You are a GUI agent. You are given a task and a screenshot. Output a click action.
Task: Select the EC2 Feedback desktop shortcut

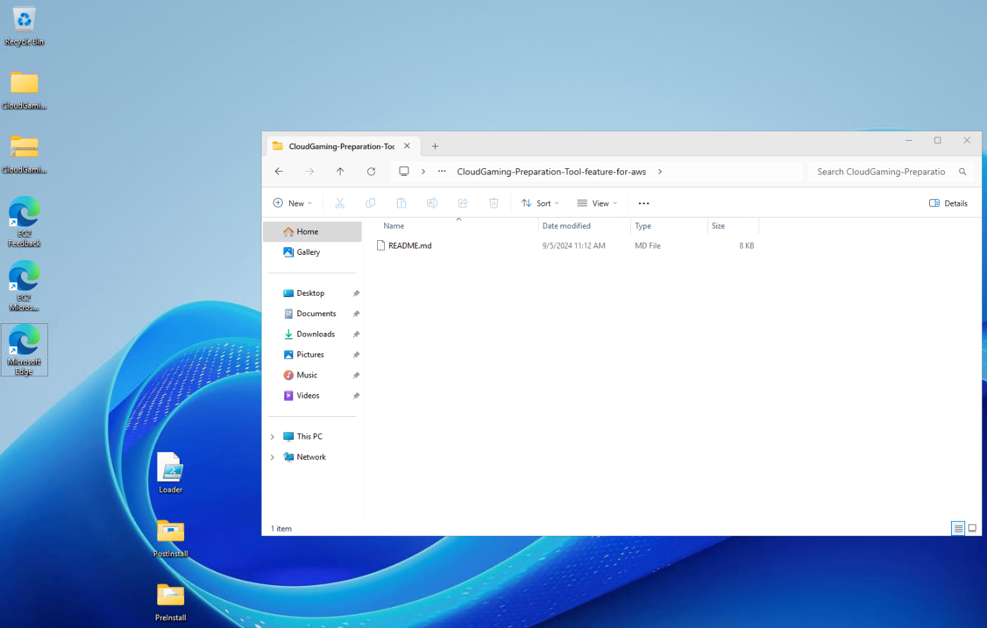tap(24, 221)
